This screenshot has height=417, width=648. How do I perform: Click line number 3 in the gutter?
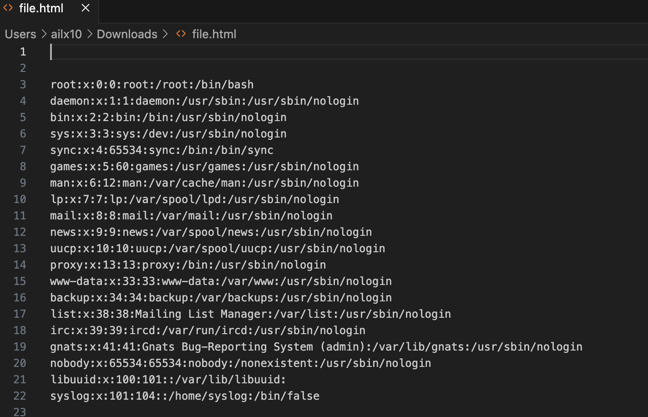pyautogui.click(x=23, y=85)
